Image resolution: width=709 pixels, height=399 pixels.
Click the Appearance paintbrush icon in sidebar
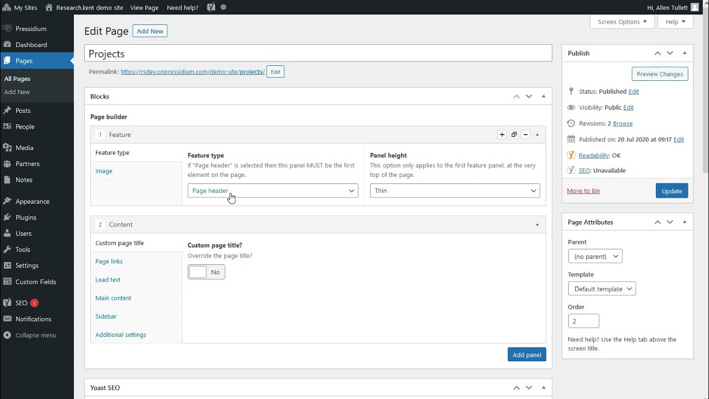[x=7, y=201]
